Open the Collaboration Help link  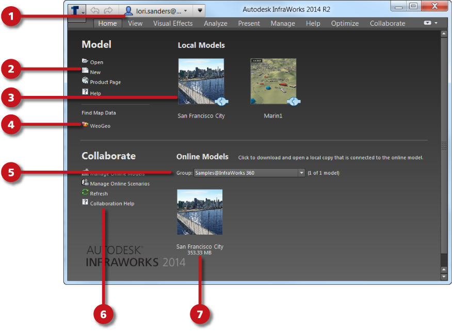pyautogui.click(x=112, y=203)
